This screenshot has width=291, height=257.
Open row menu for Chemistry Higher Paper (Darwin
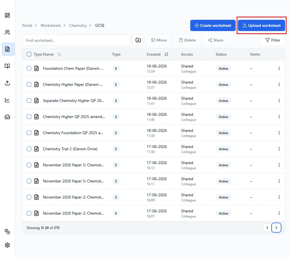click(279, 84)
